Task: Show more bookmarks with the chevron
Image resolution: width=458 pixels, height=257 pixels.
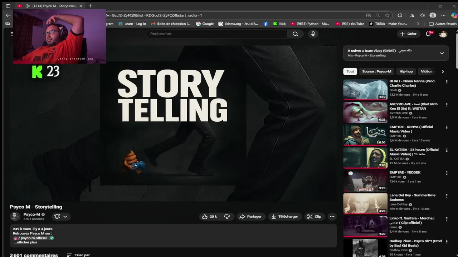Action: point(418,24)
